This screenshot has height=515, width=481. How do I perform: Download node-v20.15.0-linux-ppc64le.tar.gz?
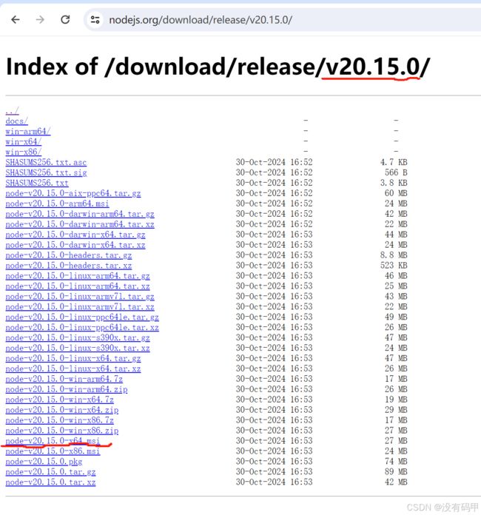click(x=82, y=317)
